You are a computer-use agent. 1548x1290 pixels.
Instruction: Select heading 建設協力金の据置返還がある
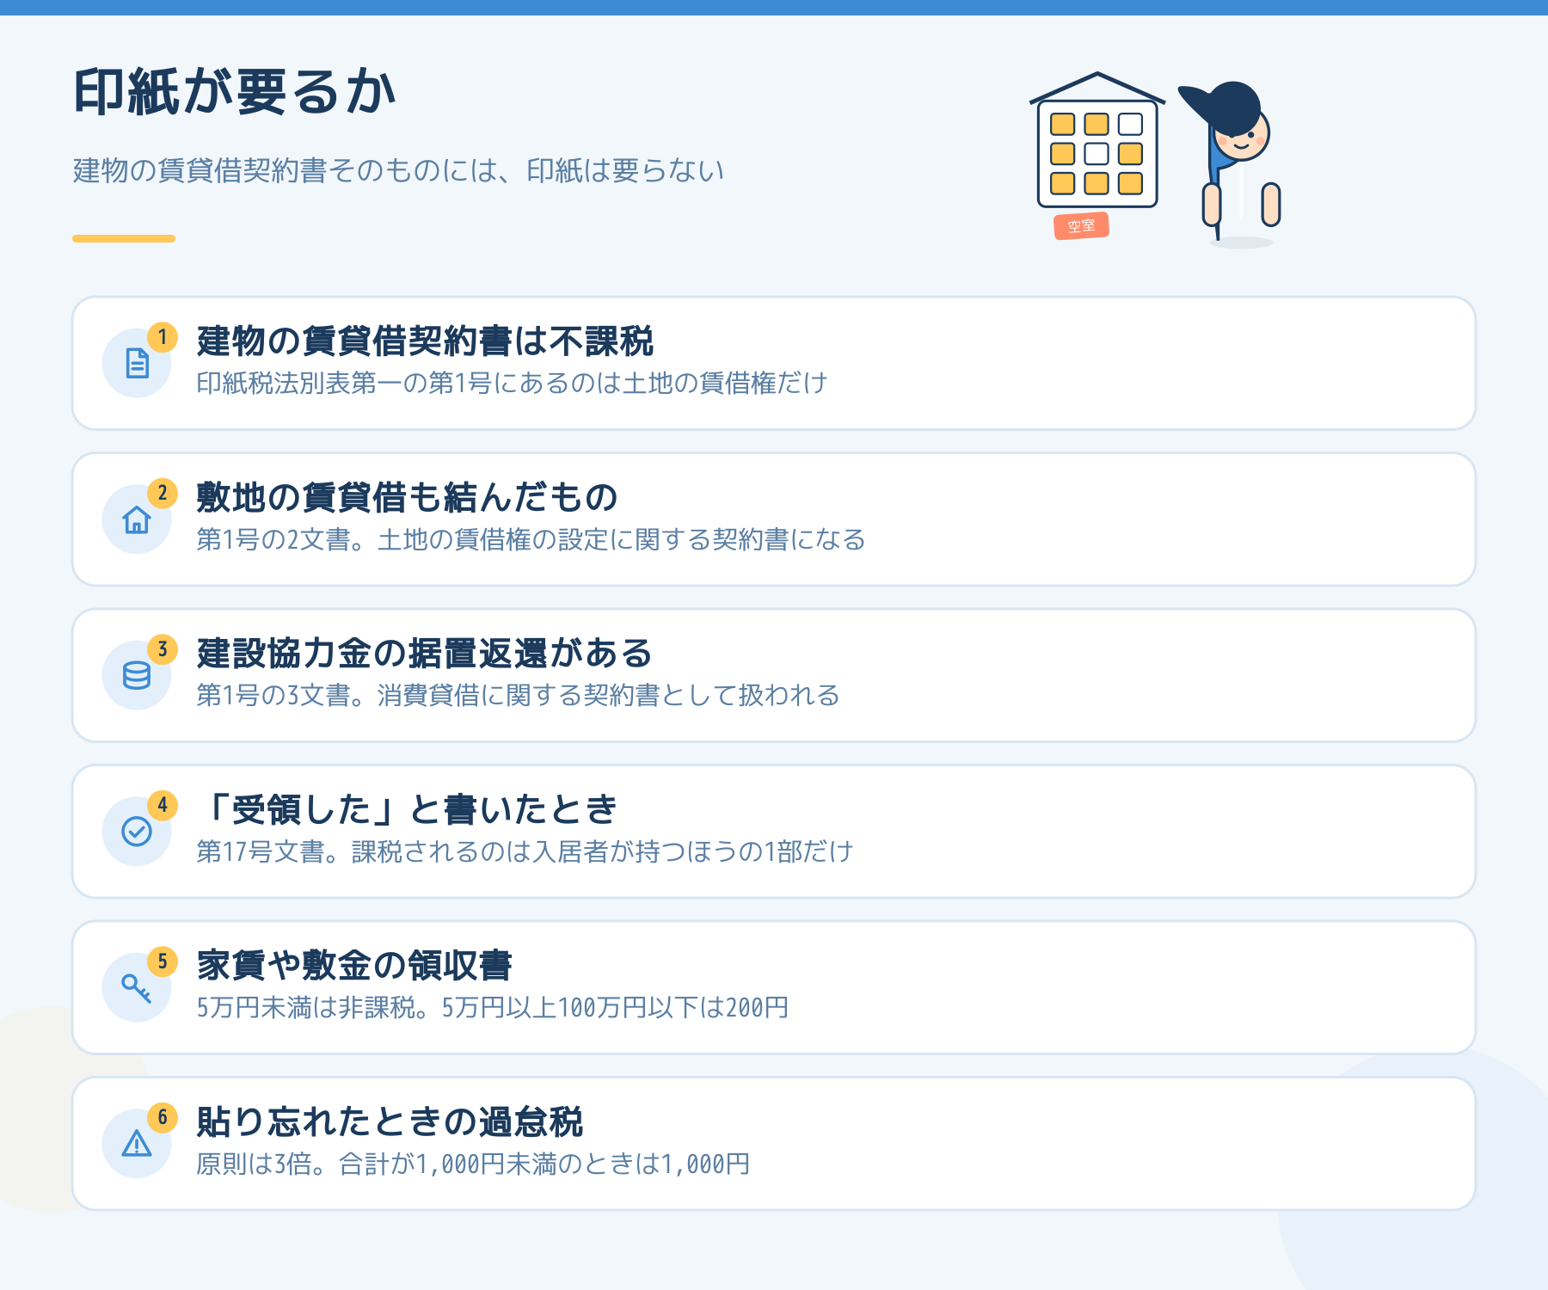pyautogui.click(x=425, y=654)
